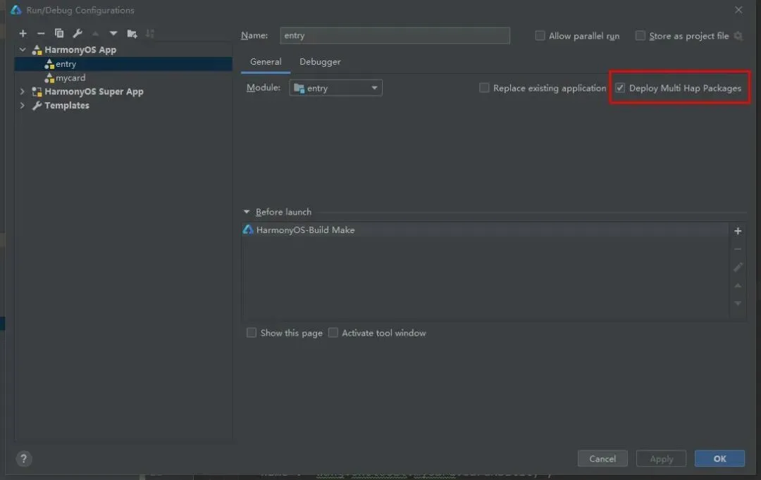Image resolution: width=761 pixels, height=480 pixels.
Task: Select HarmonyOS-Build Make task row
Action: [x=484, y=230]
